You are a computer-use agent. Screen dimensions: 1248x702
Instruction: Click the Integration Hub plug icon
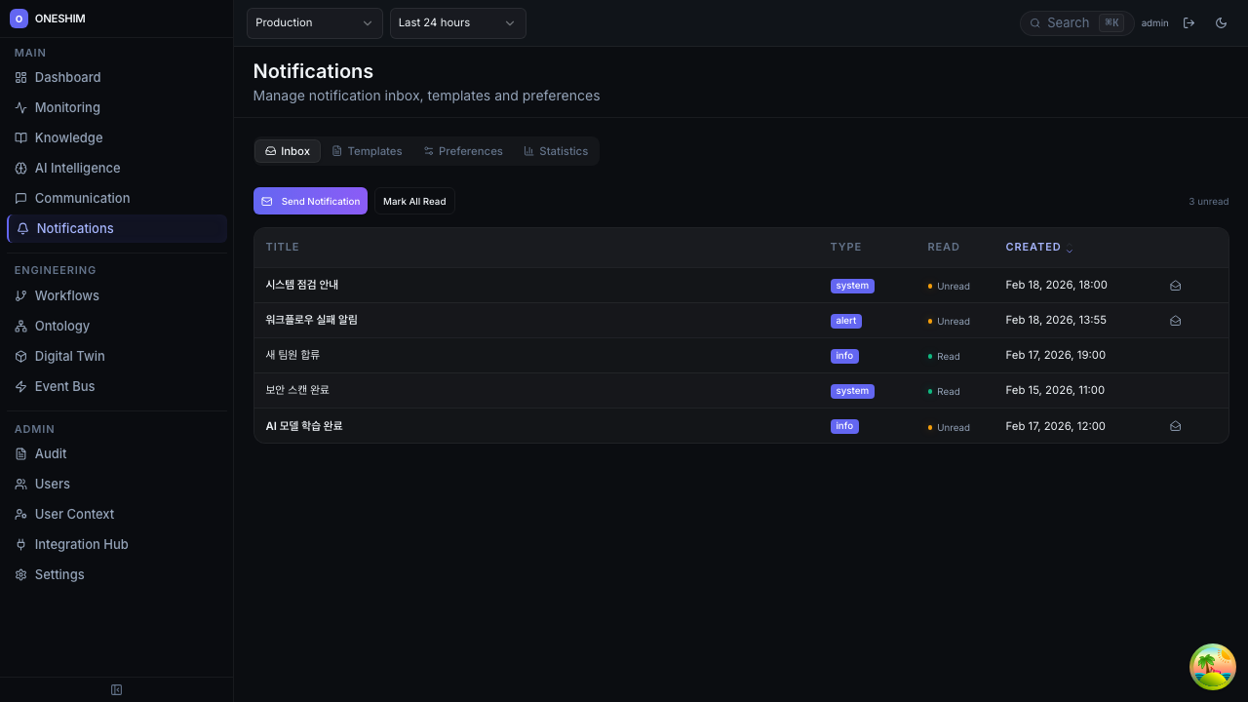(20, 544)
